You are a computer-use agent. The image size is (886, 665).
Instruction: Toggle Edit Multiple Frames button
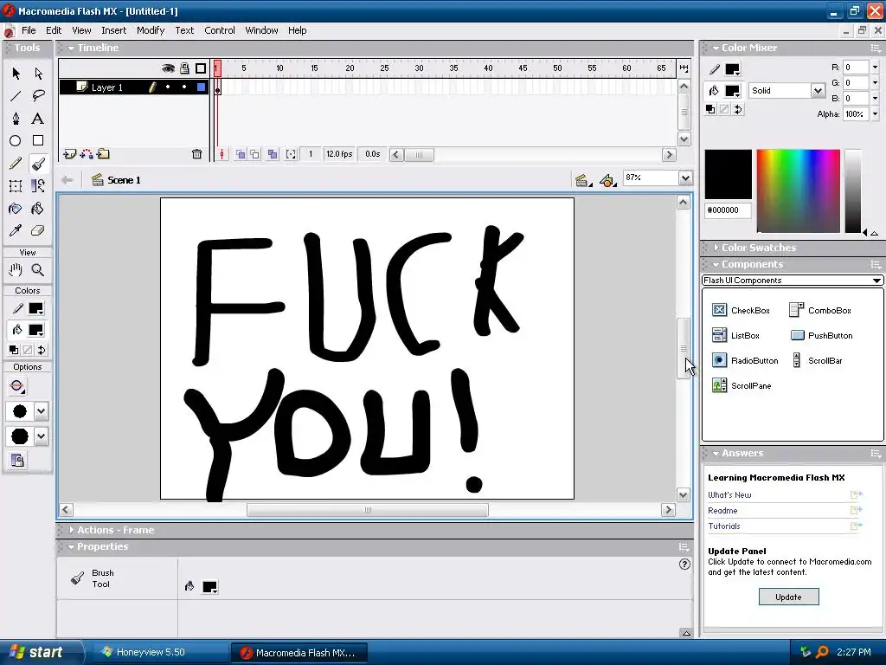(273, 154)
